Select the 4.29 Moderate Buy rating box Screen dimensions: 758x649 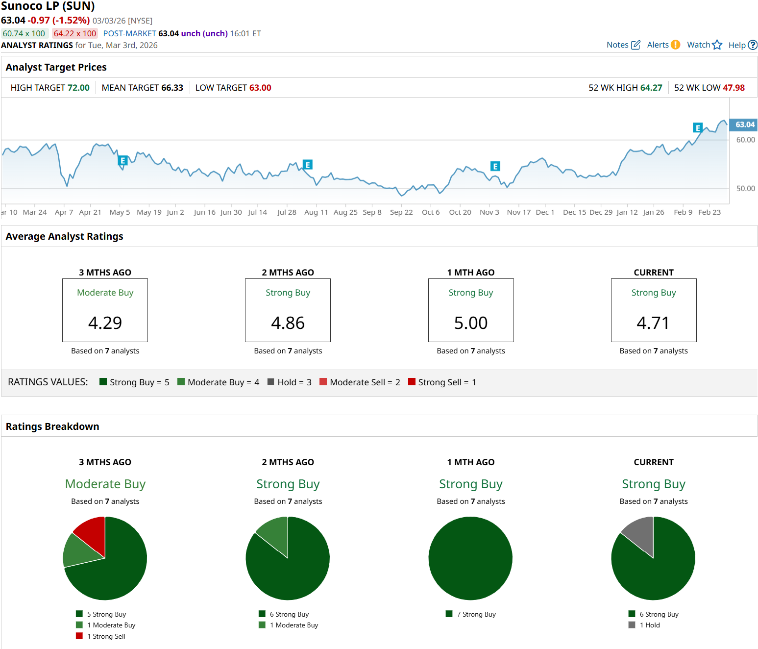(x=105, y=310)
